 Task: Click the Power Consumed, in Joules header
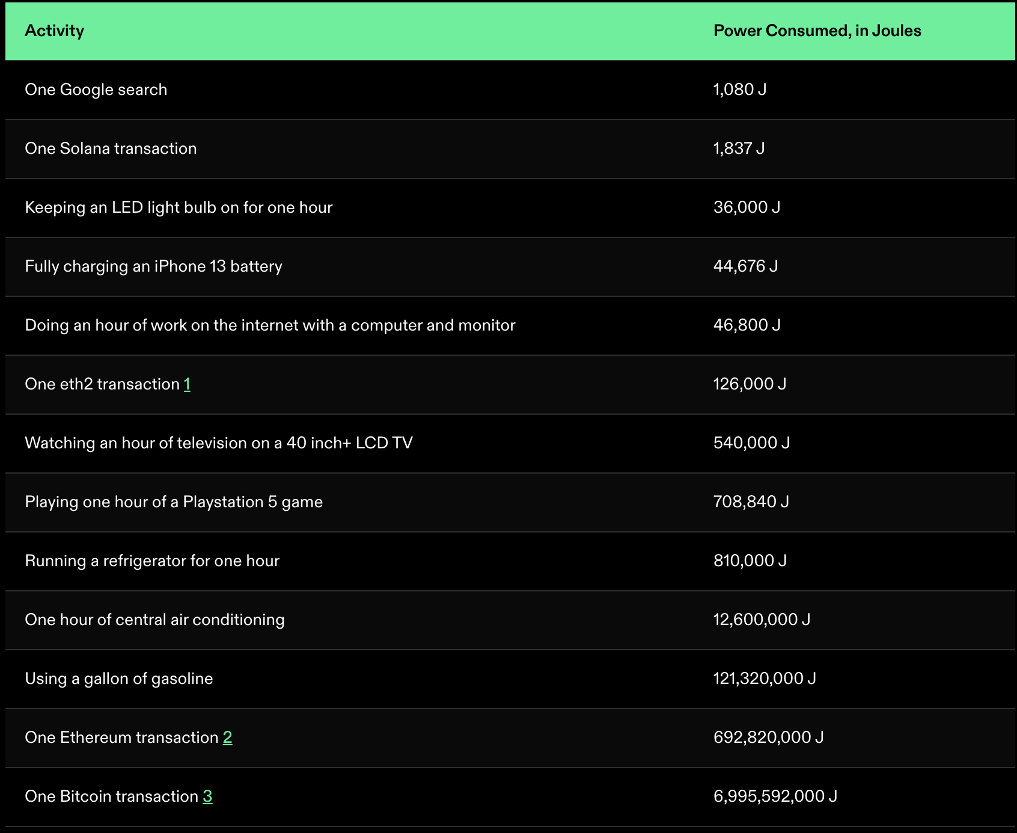[x=817, y=31]
